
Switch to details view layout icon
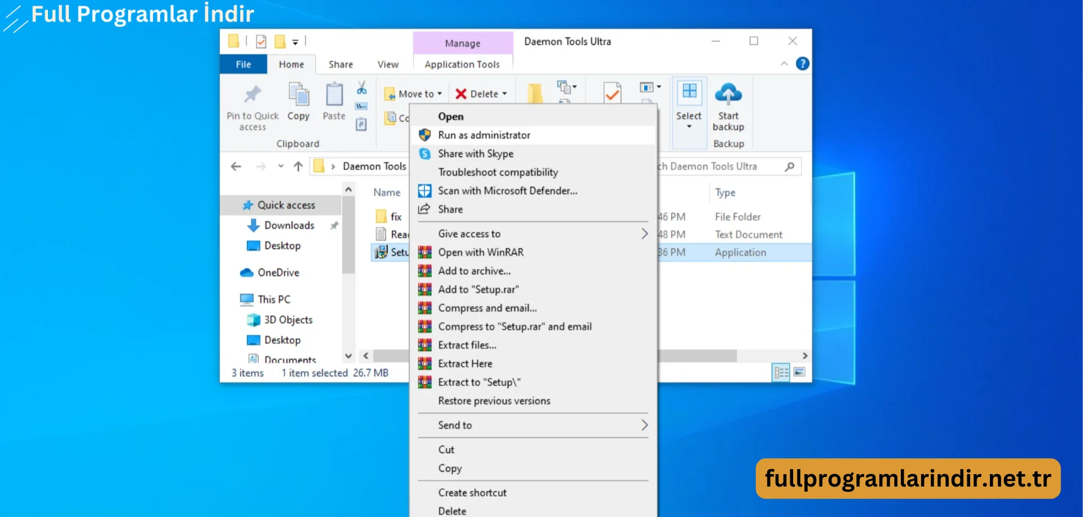[x=781, y=372]
